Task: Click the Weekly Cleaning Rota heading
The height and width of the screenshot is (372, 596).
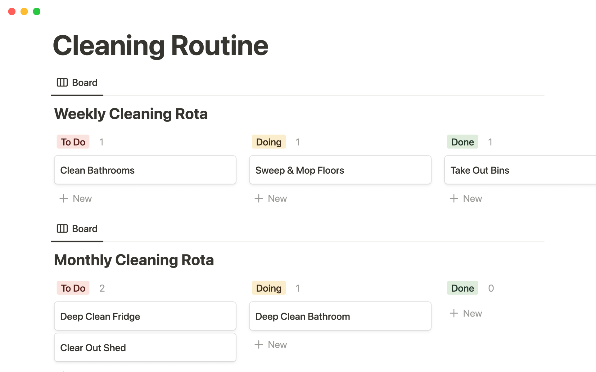Action: [131, 114]
